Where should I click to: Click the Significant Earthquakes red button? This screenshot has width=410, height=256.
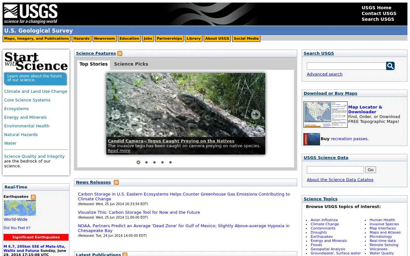click(36, 237)
